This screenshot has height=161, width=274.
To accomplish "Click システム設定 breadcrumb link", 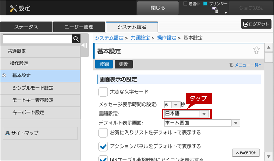I will point(109,38).
